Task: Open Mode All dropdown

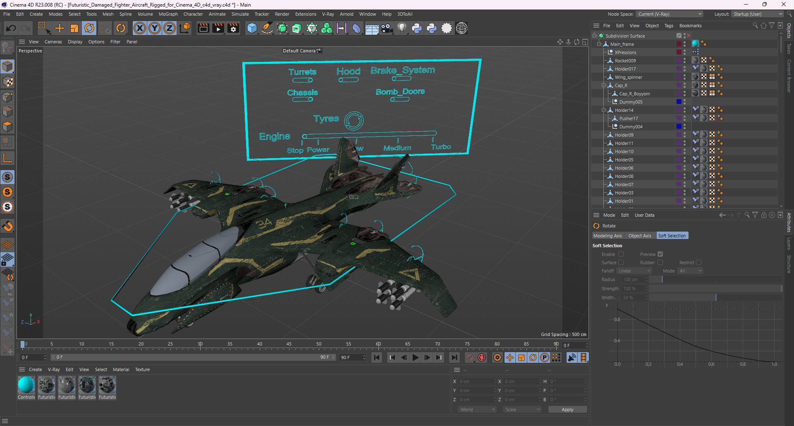Action: click(x=690, y=271)
